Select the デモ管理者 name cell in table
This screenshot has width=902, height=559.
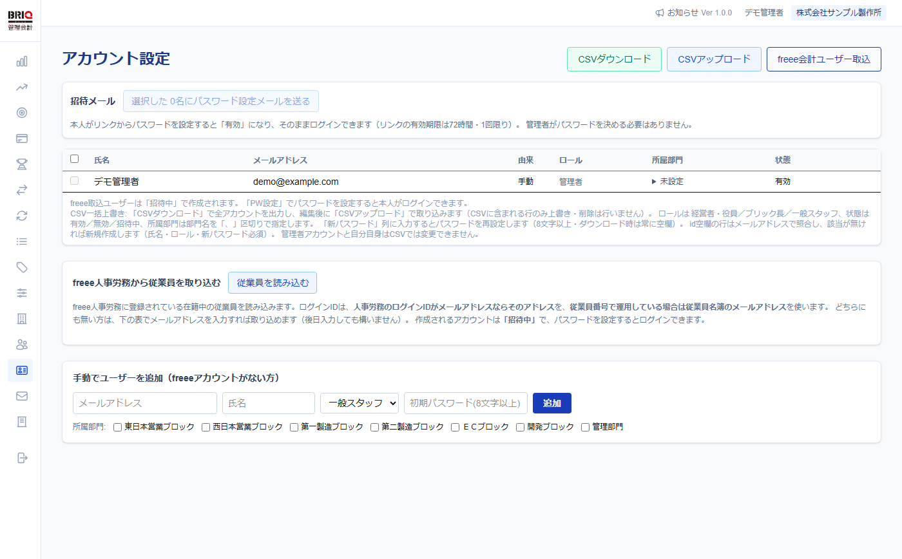point(117,182)
